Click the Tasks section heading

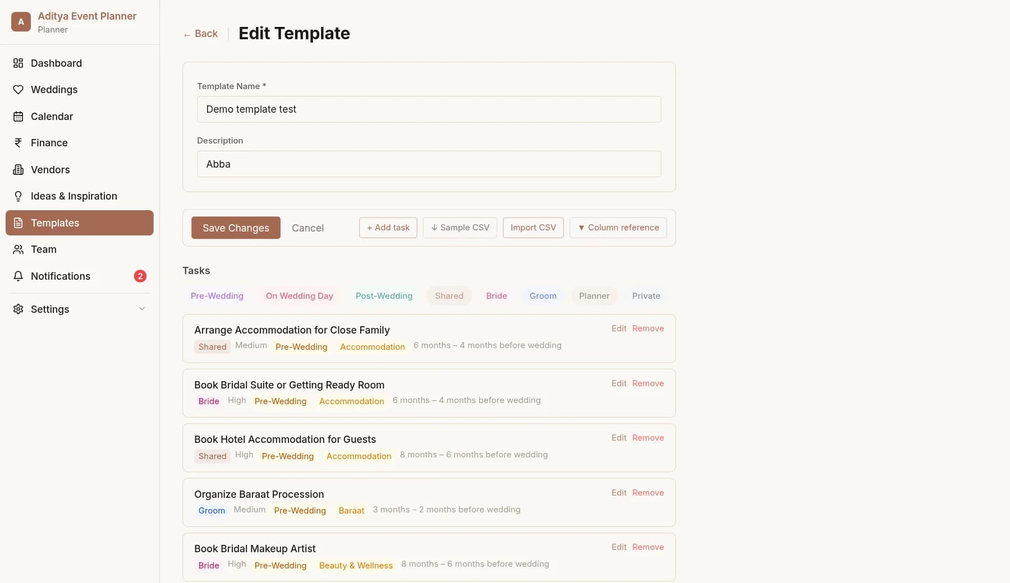(196, 271)
